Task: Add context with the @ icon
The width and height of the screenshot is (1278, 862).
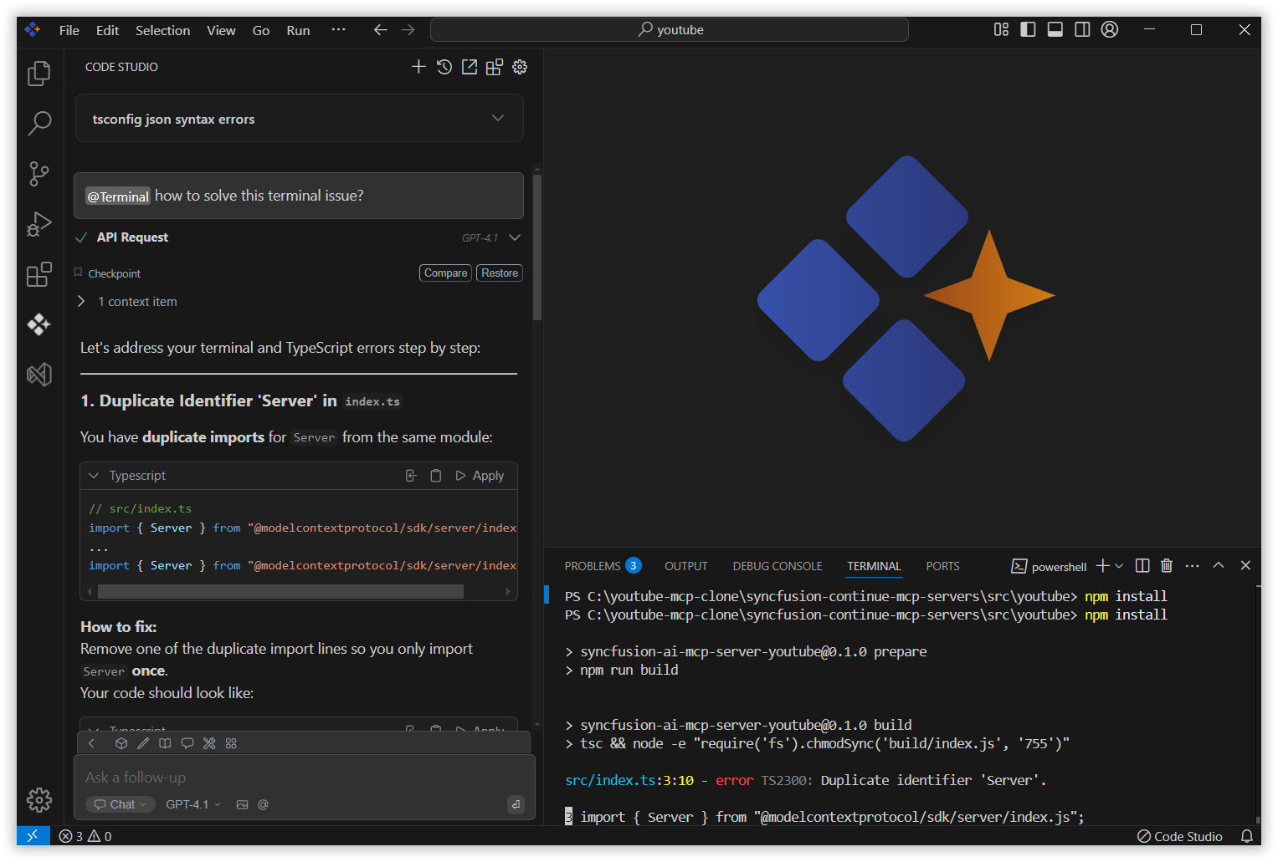Action: pos(263,804)
